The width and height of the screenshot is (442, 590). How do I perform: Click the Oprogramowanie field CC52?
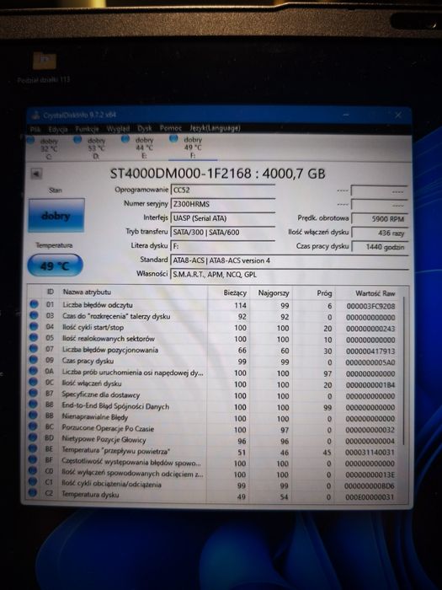(223, 190)
